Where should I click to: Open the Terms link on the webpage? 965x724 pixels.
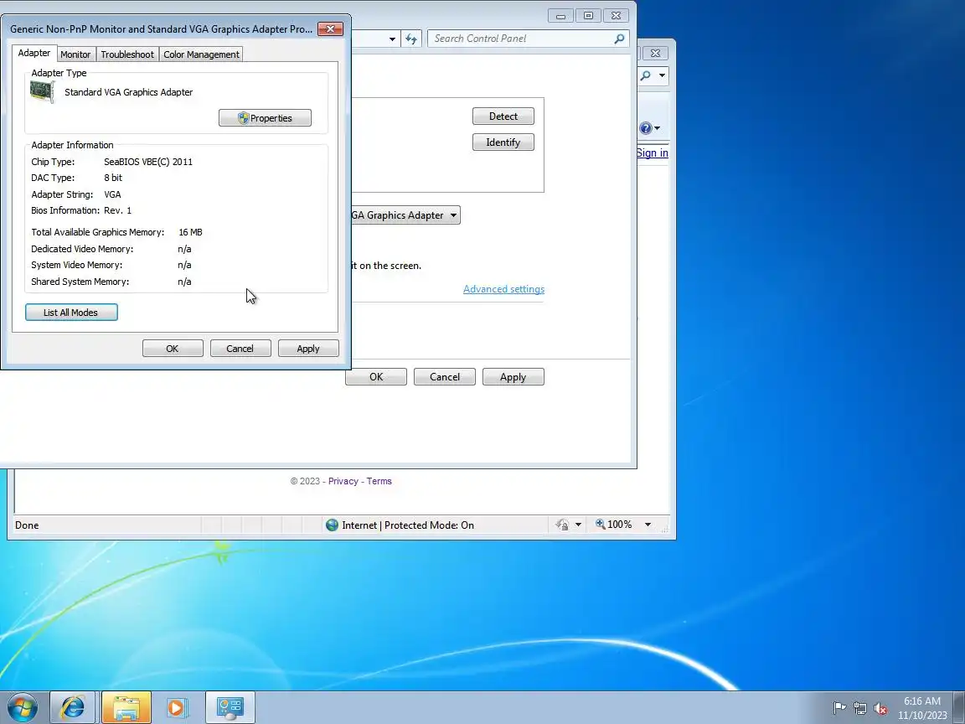pos(379,482)
